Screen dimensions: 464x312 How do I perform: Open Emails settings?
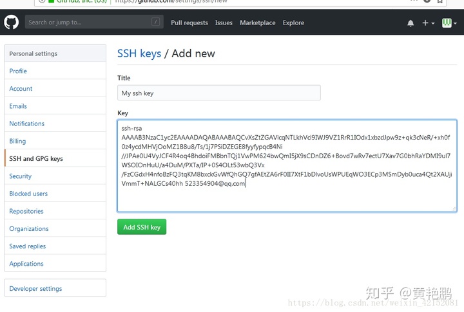point(55,106)
